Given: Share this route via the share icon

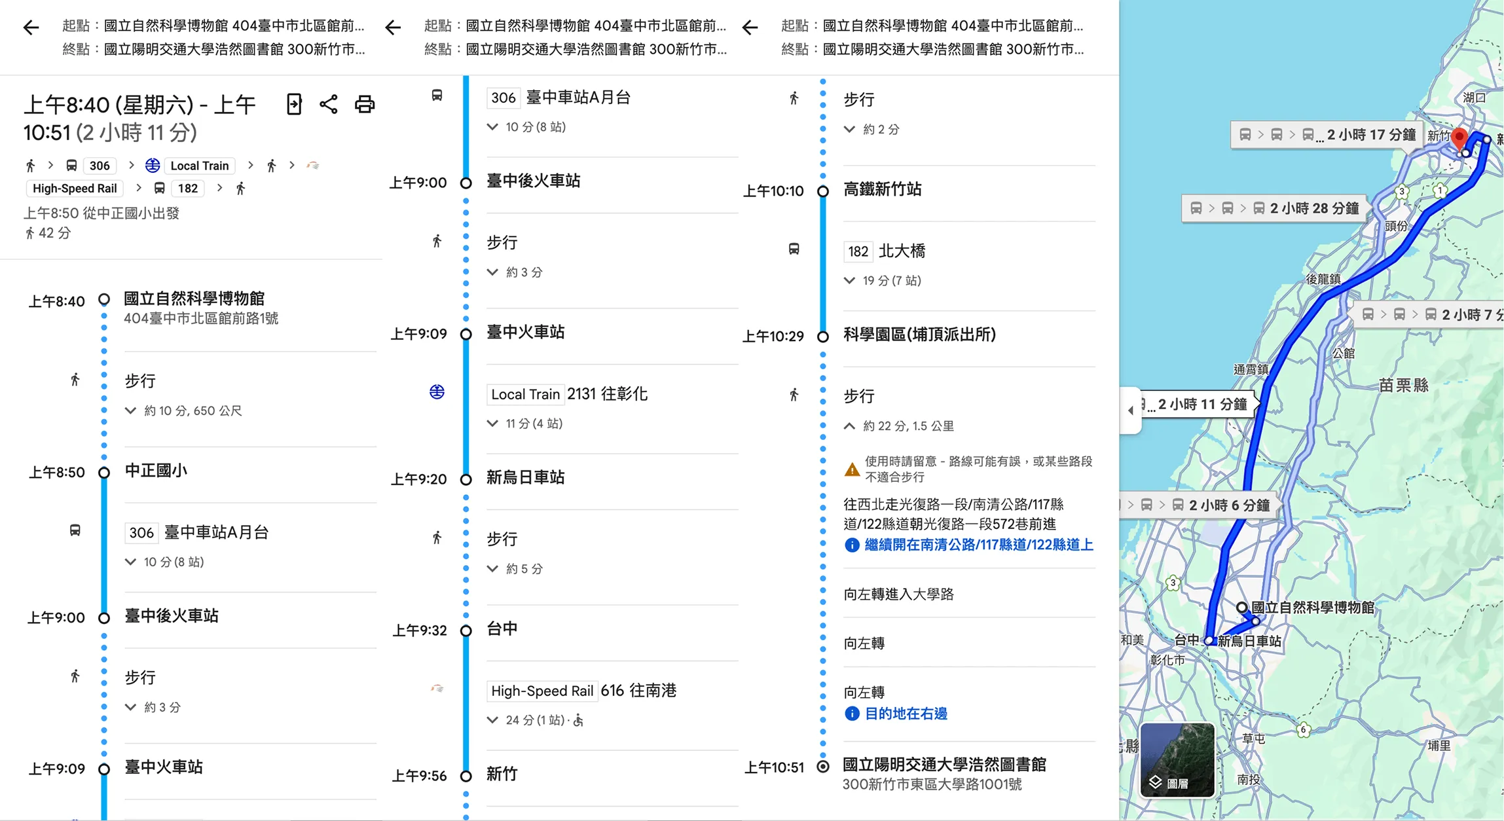Looking at the screenshot, I should tap(329, 103).
